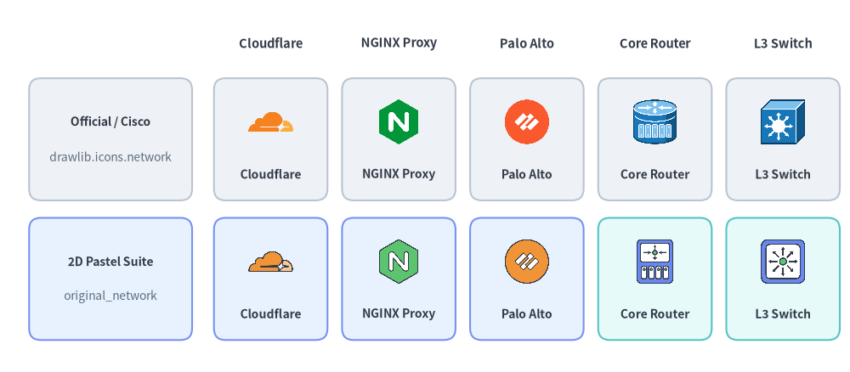850x372 pixels.
Task: Click the Official / Cisco row header card
Action: click(x=110, y=139)
